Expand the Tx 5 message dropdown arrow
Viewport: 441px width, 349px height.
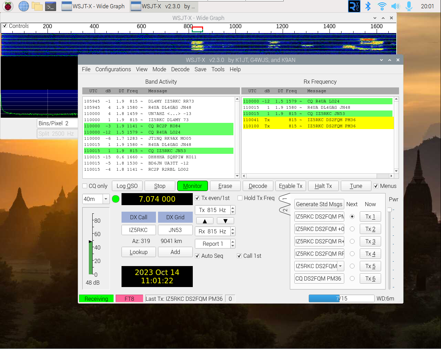pos(340,266)
